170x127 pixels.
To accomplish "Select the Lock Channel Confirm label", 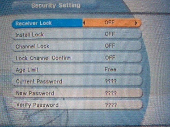I will [x=43, y=58].
